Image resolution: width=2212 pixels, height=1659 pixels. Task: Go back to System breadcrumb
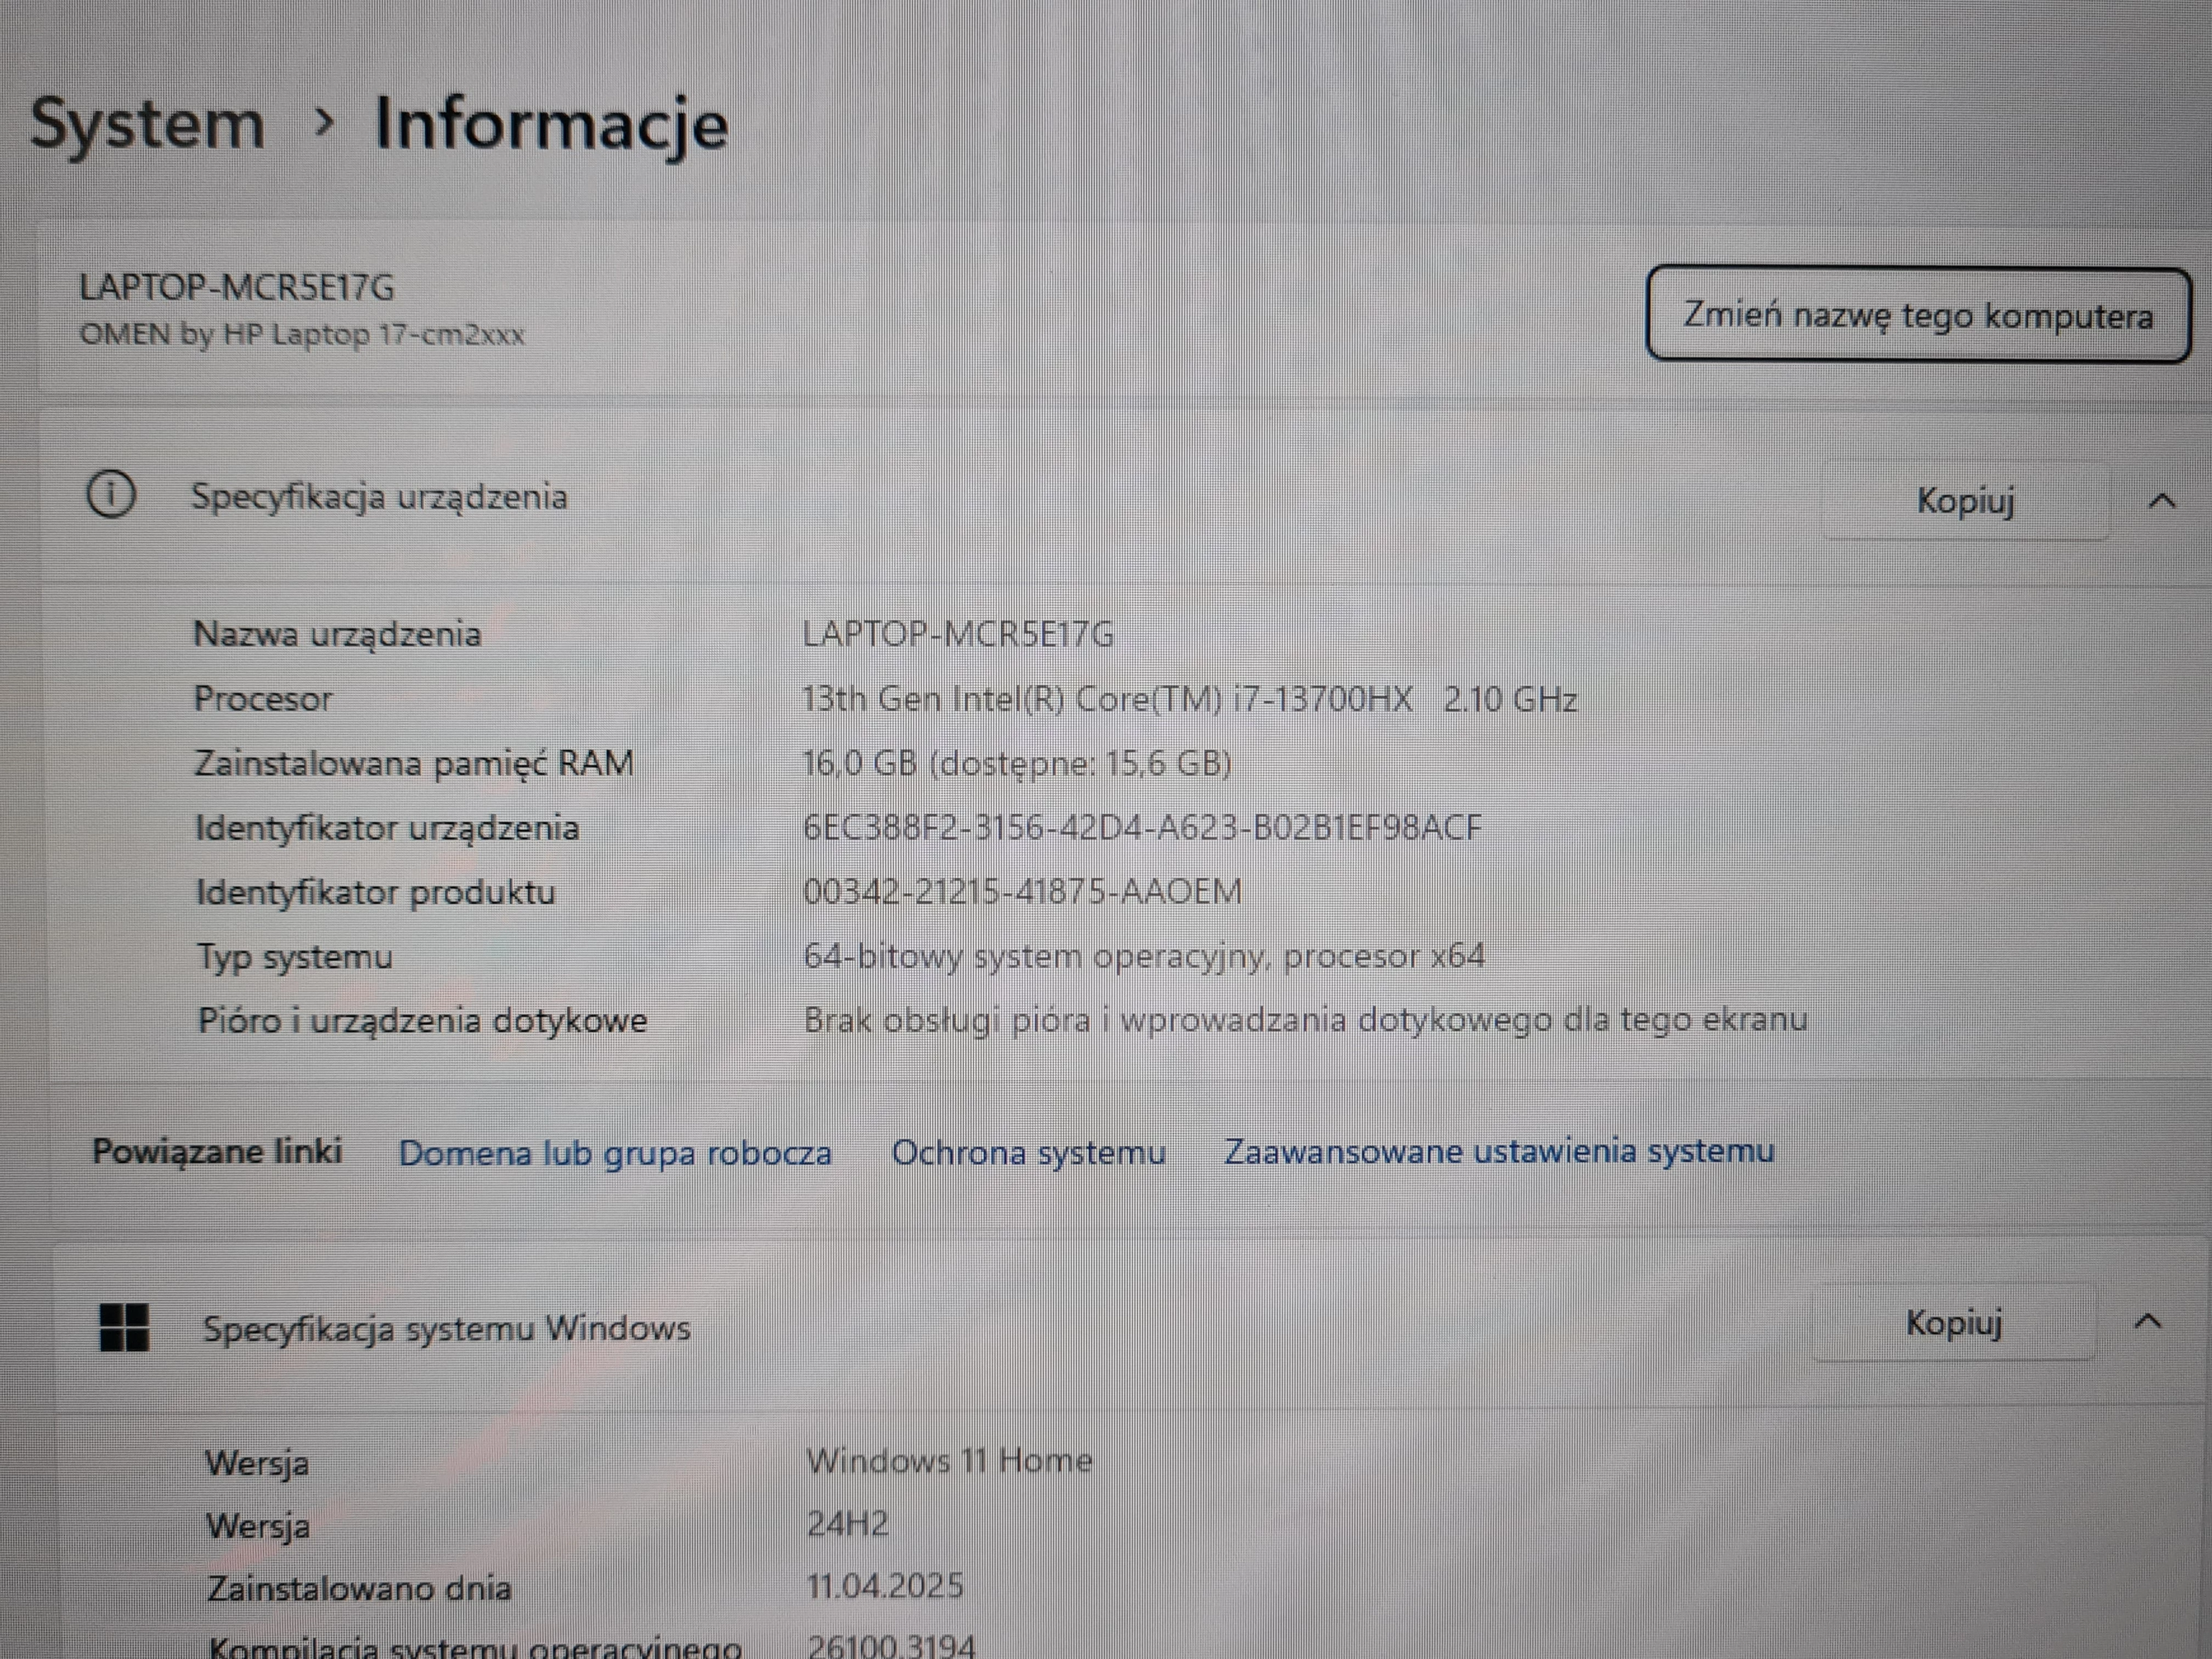click(x=148, y=124)
